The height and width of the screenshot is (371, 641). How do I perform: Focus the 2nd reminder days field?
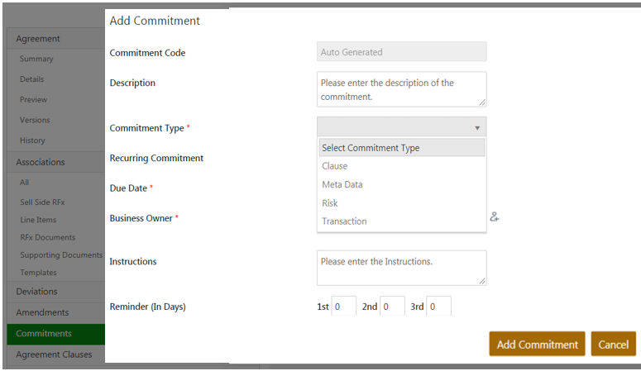click(392, 307)
